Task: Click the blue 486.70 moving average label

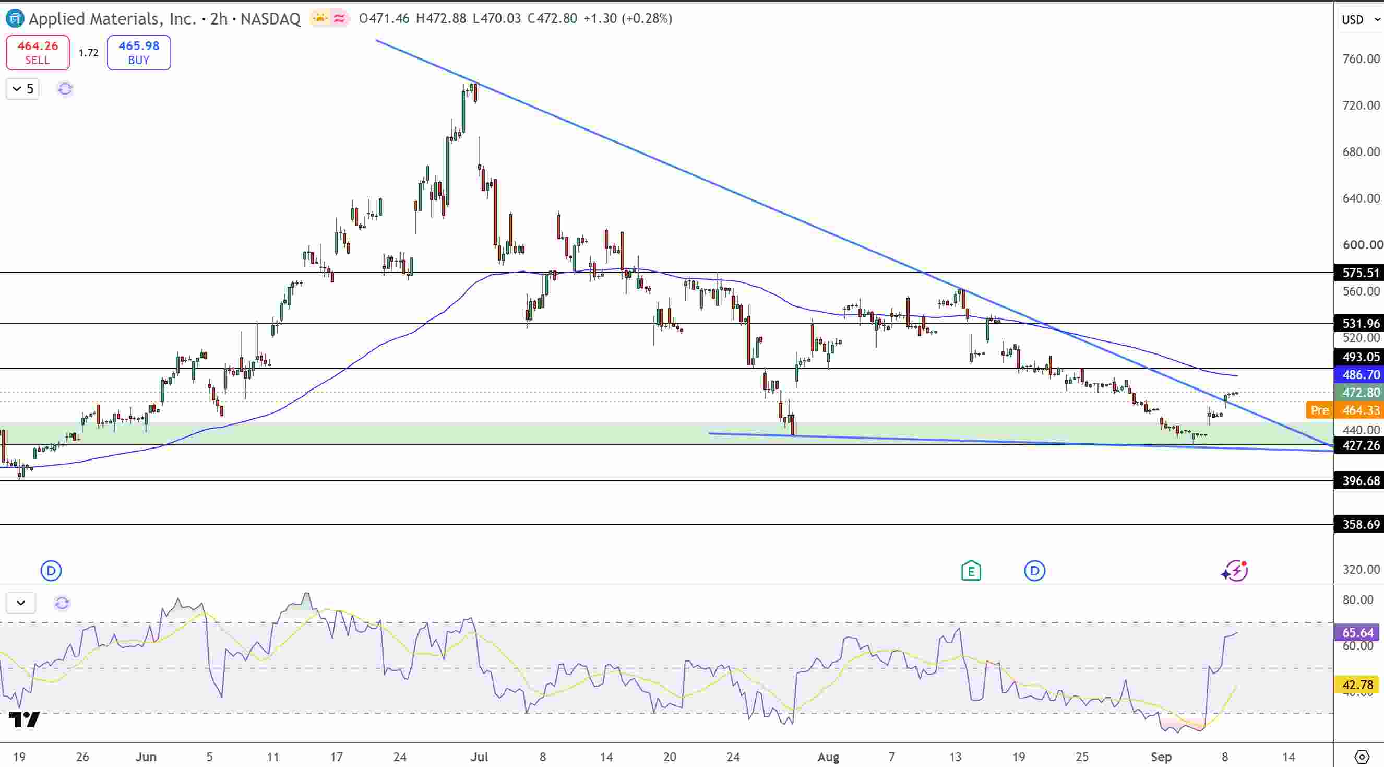Action: pyautogui.click(x=1359, y=375)
